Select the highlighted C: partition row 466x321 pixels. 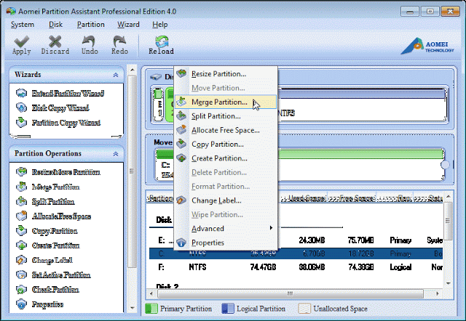tap(296, 253)
